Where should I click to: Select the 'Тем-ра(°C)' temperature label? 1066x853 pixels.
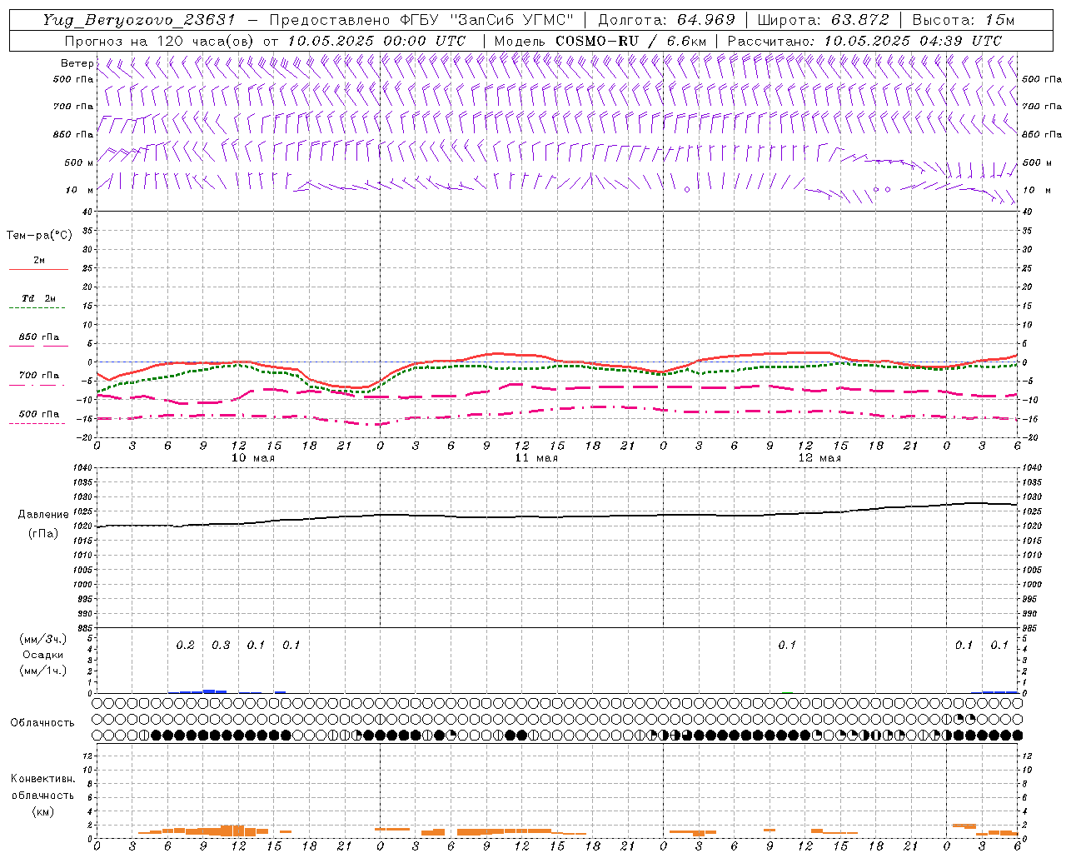pos(39,236)
